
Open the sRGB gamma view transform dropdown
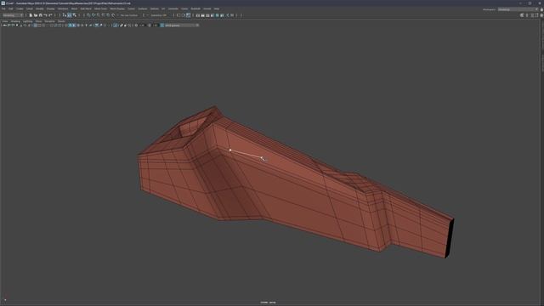click(x=182, y=25)
